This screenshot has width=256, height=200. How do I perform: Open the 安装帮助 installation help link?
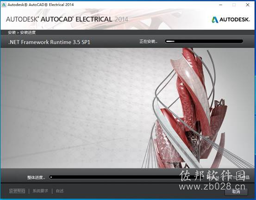point(17,191)
